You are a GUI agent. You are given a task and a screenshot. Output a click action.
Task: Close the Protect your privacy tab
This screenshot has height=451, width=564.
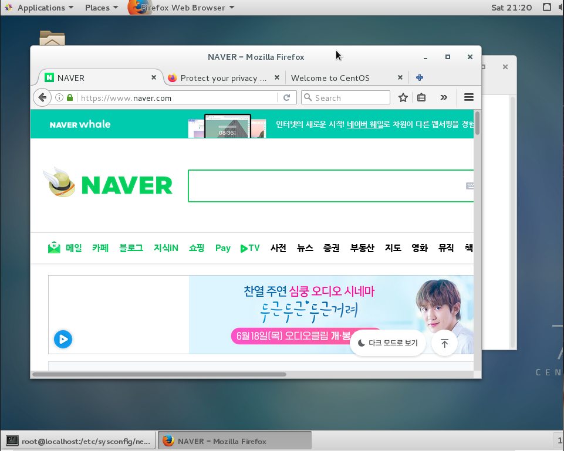tap(277, 77)
